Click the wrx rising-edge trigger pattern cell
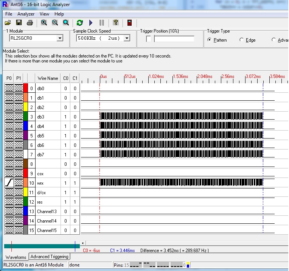 9,183
